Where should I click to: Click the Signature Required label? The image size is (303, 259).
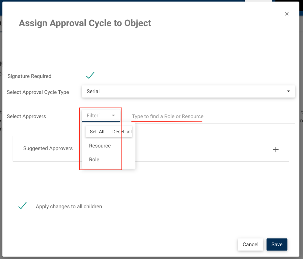coord(29,76)
